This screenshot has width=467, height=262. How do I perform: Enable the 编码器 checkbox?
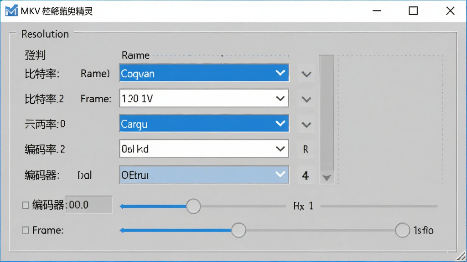coord(26,205)
